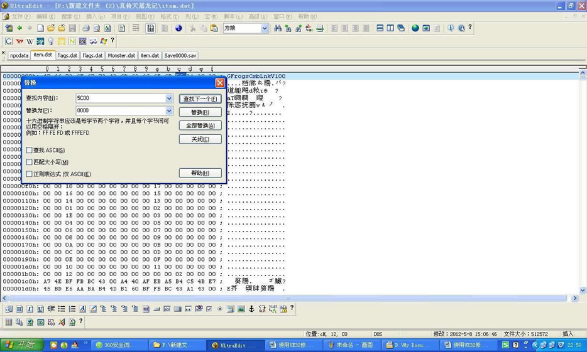Enable the 查找 ASCII checkbox

(29, 150)
